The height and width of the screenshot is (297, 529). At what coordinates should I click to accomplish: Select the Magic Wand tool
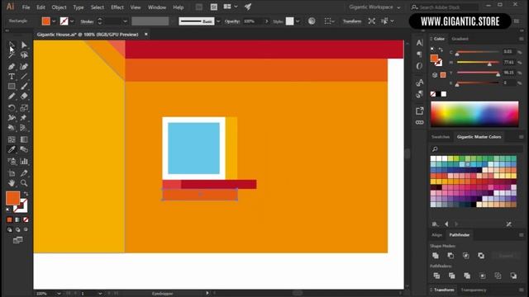[x=11, y=55]
